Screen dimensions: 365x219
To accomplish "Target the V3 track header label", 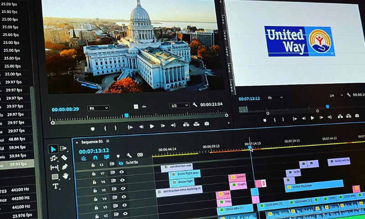I will [x=105, y=207].
